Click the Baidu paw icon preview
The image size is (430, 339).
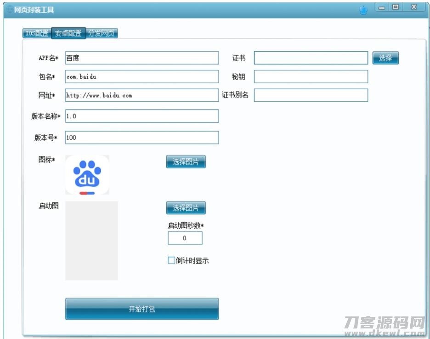(87, 175)
